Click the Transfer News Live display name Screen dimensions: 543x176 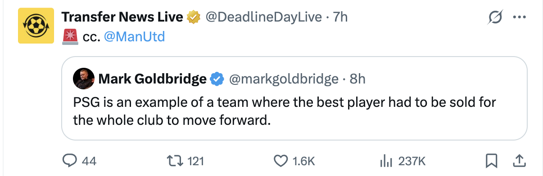[122, 17]
